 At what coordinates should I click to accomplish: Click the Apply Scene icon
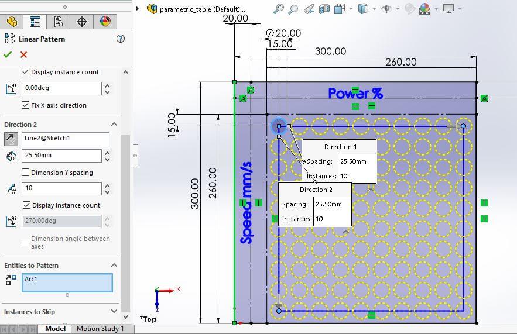(424, 9)
